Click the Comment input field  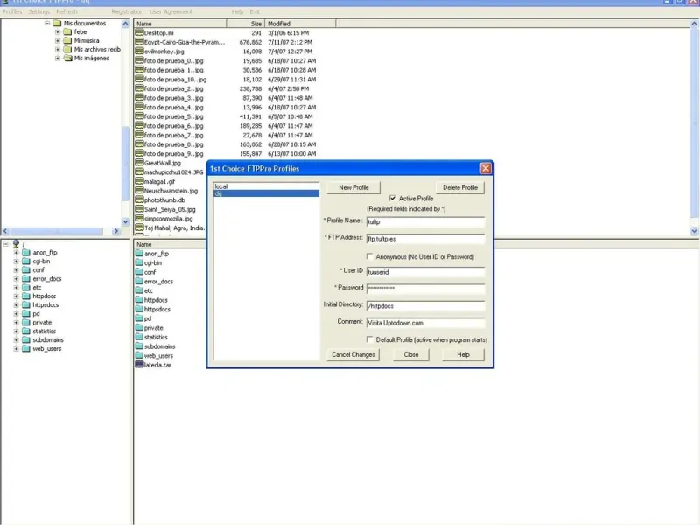(x=425, y=323)
